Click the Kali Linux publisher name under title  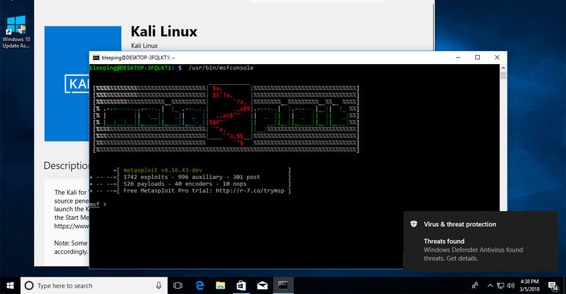pos(144,46)
